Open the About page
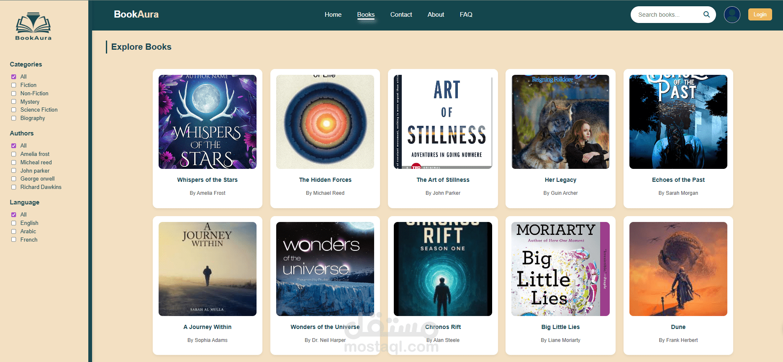The height and width of the screenshot is (362, 783). tap(436, 15)
